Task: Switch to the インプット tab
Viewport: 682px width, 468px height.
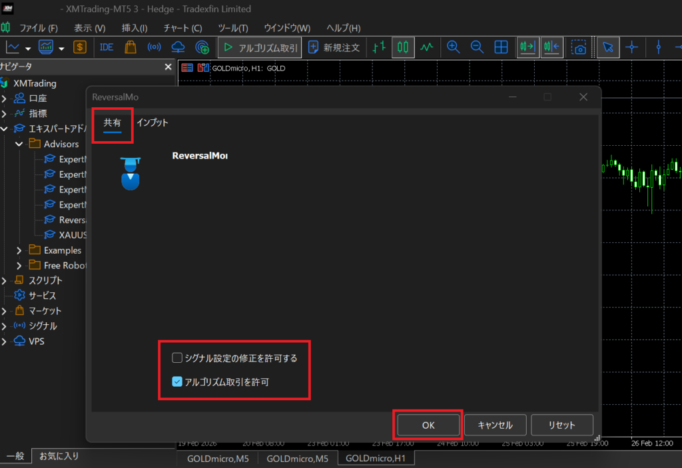Action: (152, 123)
